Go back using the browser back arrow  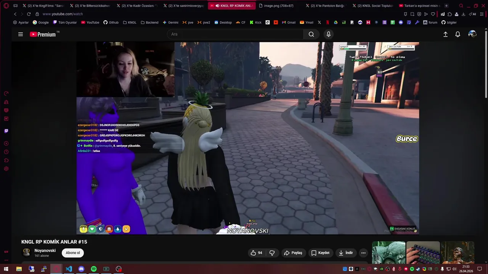tap(15, 14)
